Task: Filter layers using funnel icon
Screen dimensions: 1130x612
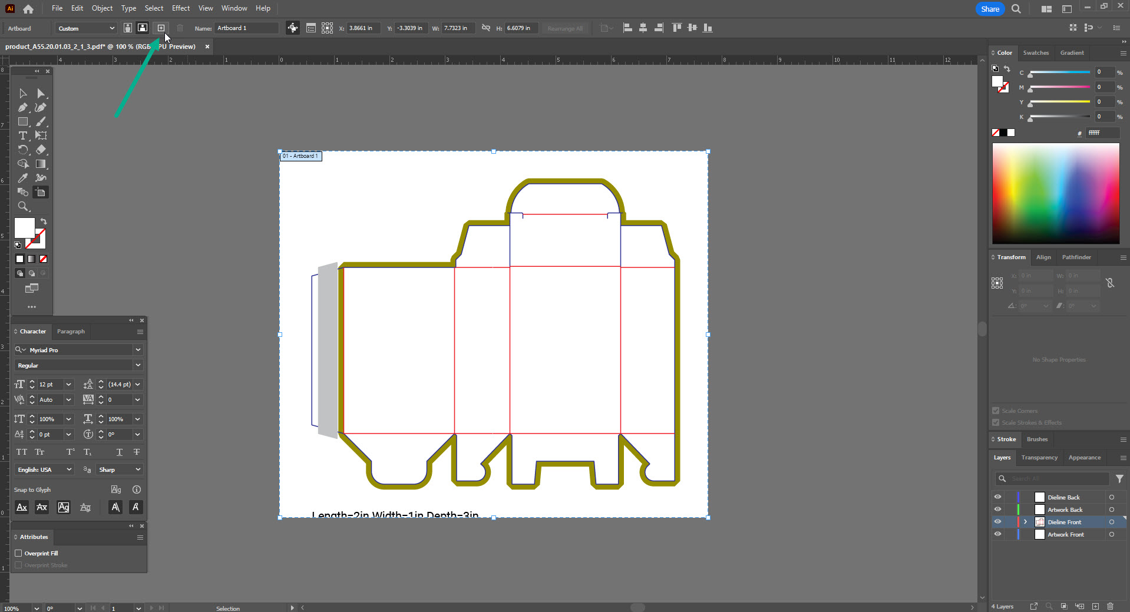Action: [x=1119, y=479]
